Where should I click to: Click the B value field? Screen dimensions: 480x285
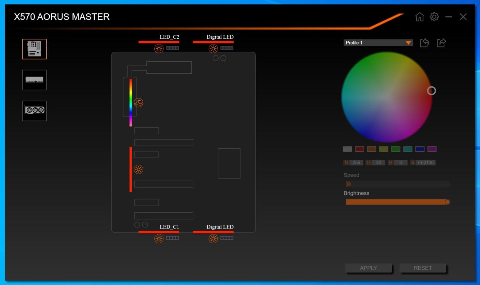pos(400,163)
